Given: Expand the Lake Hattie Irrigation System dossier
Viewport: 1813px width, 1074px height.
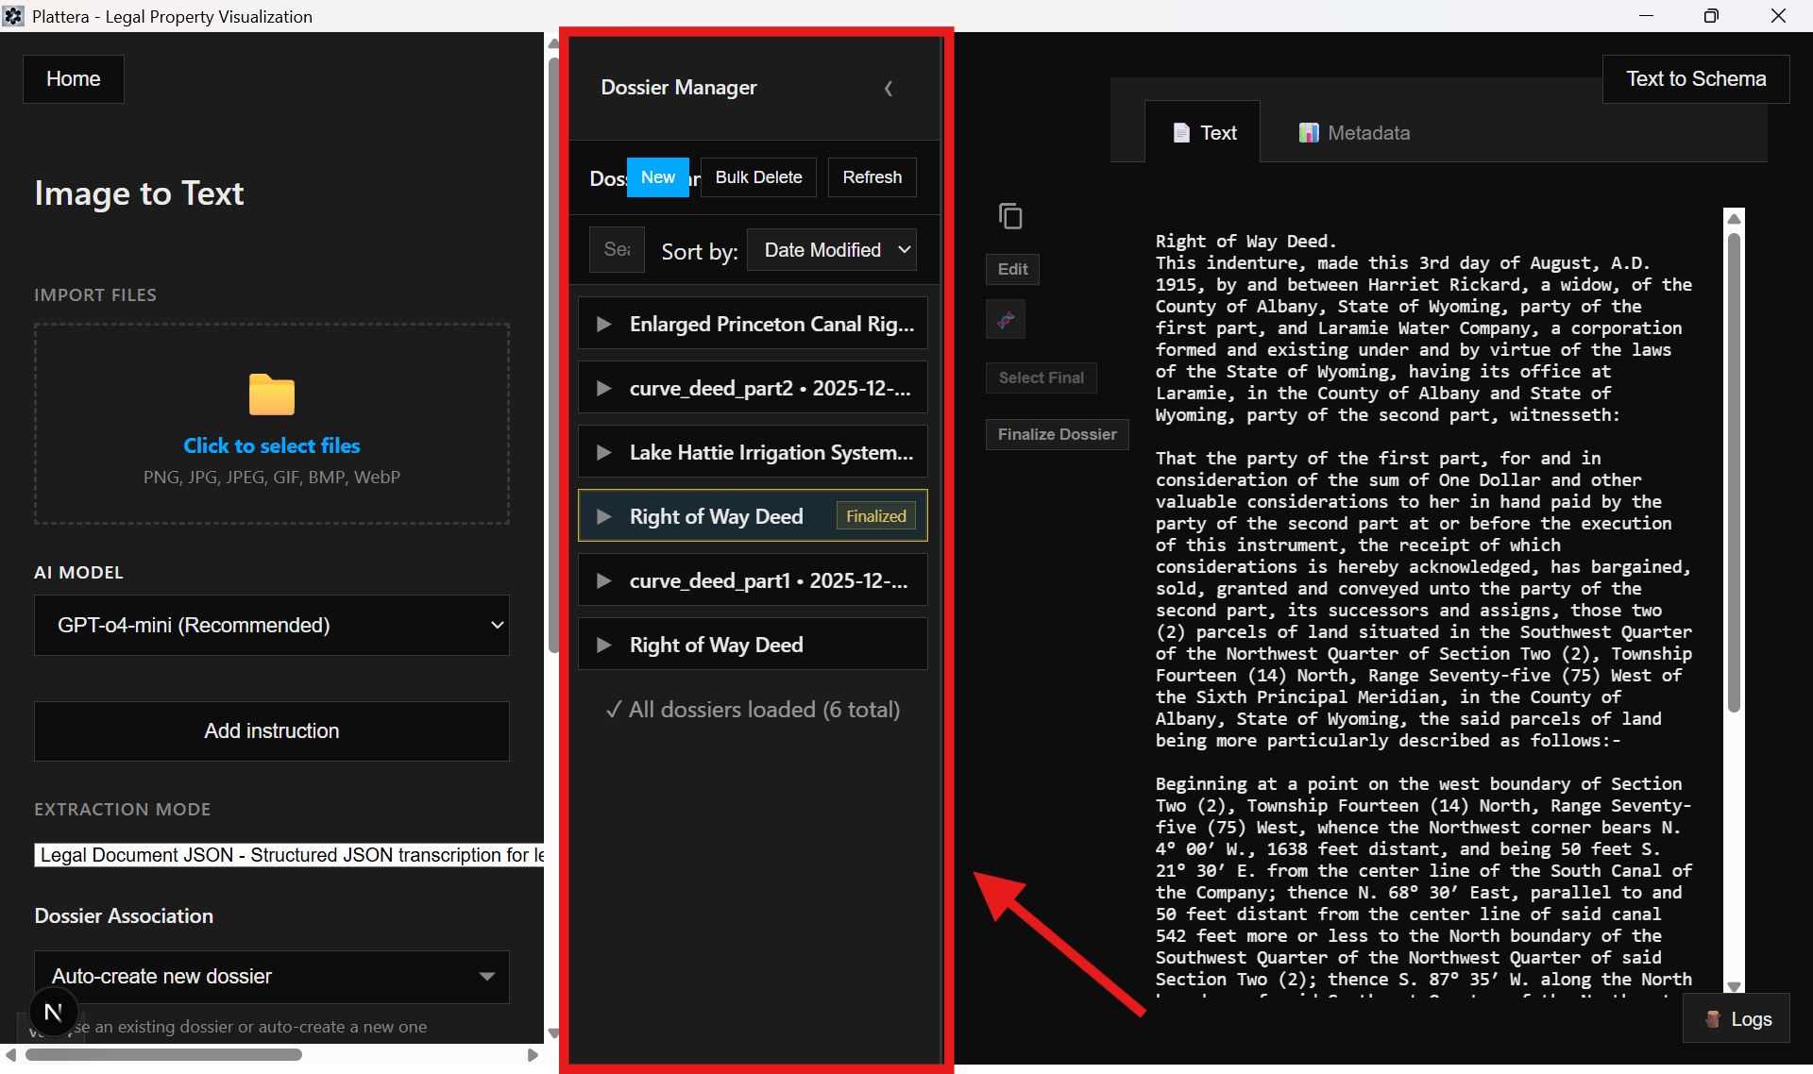Looking at the screenshot, I should click(605, 452).
